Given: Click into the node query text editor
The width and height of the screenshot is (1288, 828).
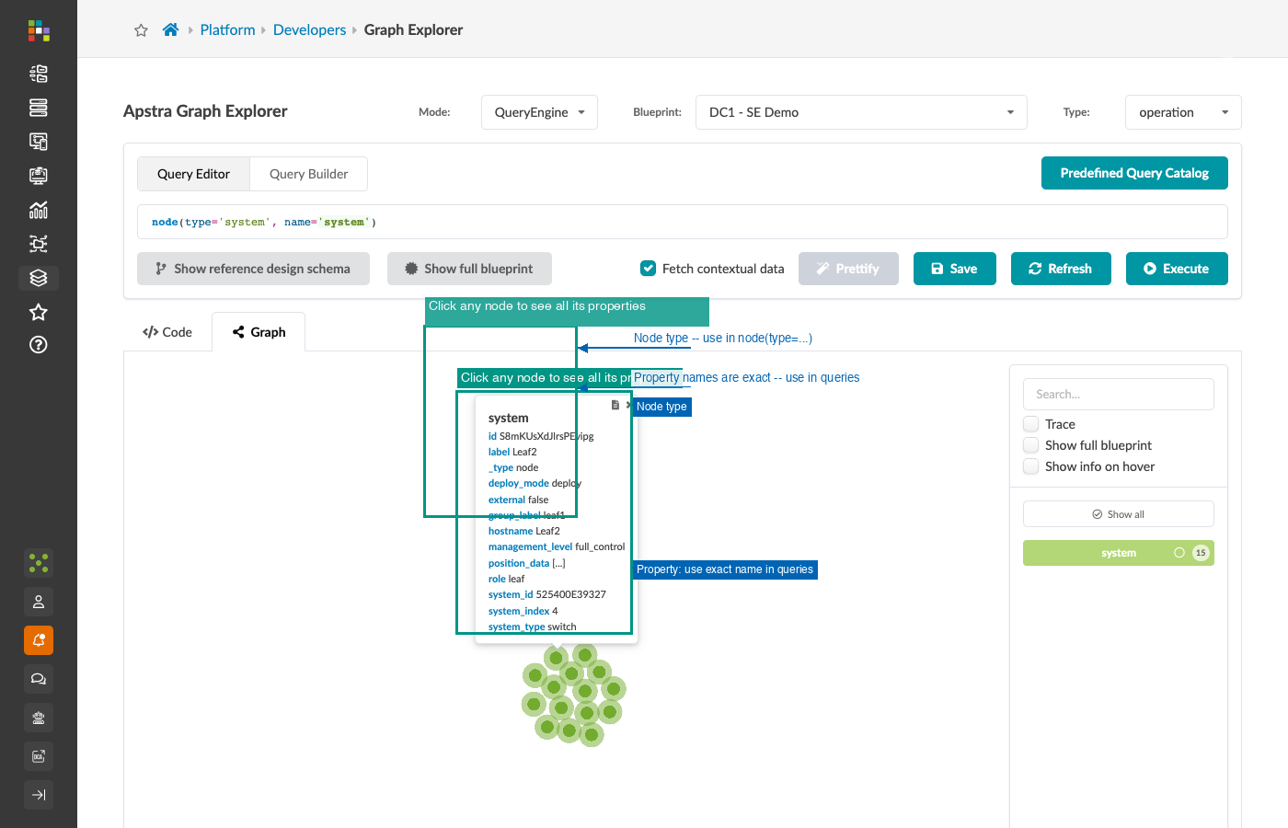Looking at the screenshot, I should pyautogui.click(x=683, y=222).
